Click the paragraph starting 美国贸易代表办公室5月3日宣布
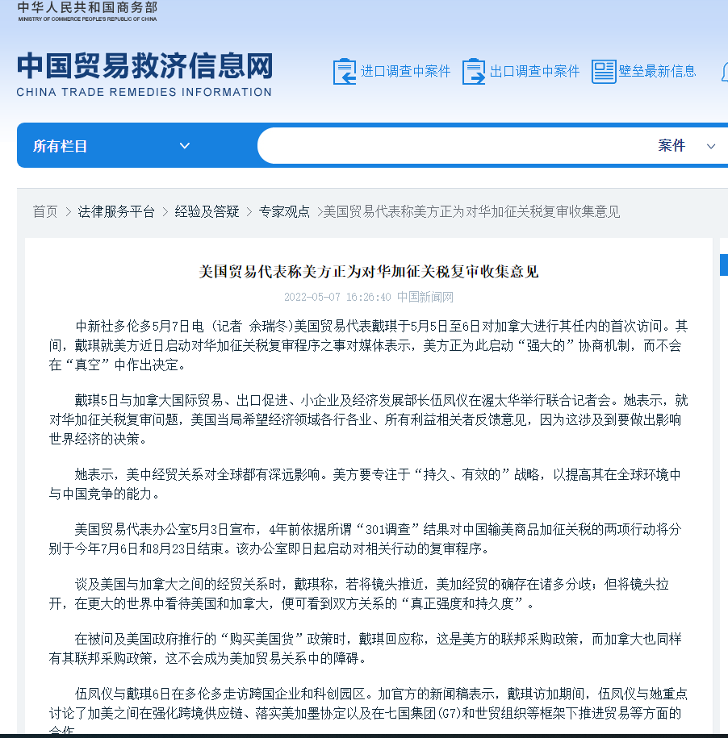This screenshot has height=738, width=728. click(365, 539)
